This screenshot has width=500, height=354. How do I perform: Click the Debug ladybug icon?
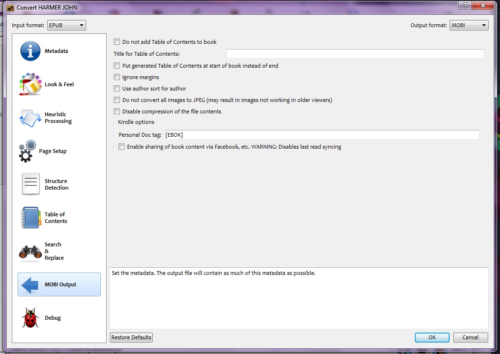pos(30,318)
